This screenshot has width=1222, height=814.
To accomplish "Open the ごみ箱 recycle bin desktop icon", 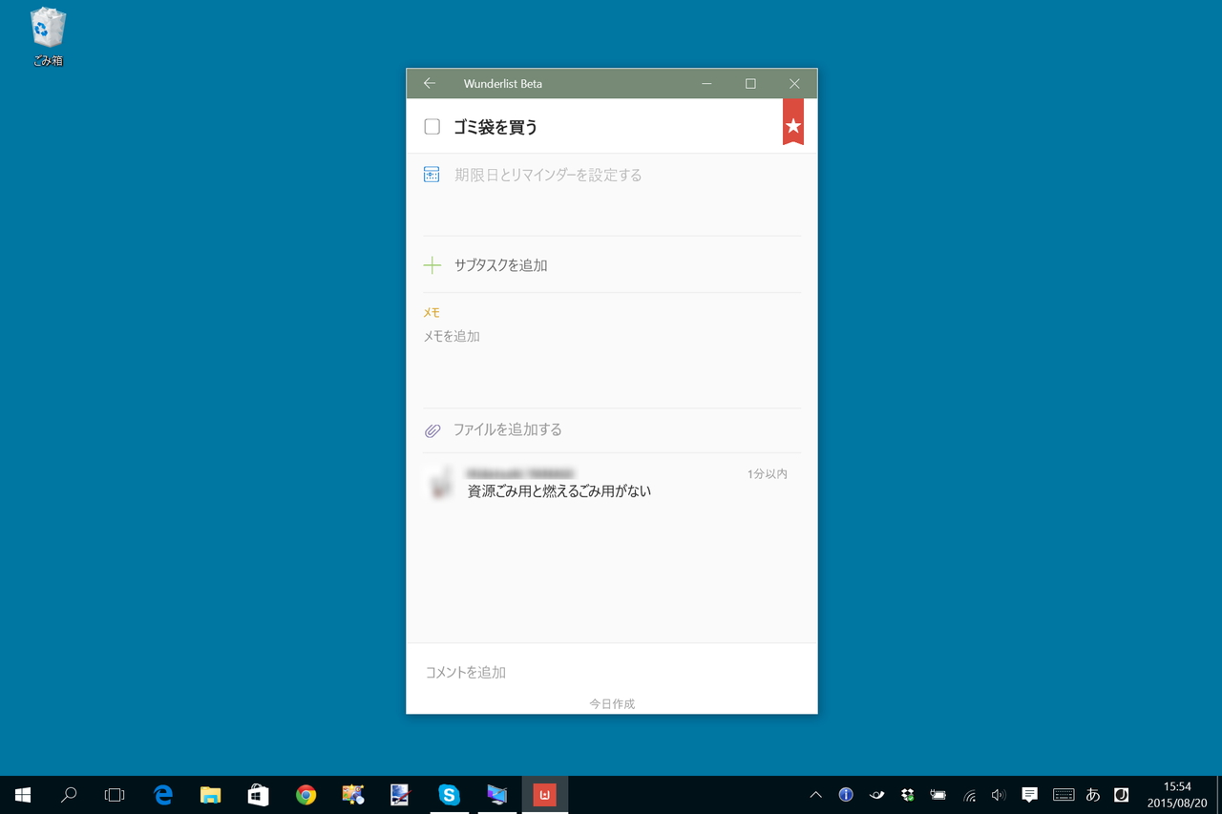I will (x=48, y=37).
